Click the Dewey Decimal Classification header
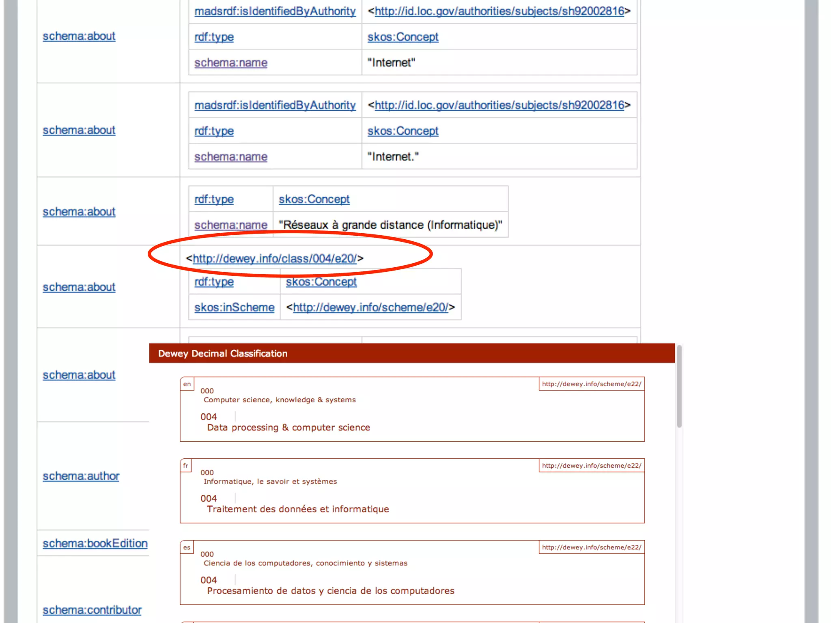 click(222, 353)
